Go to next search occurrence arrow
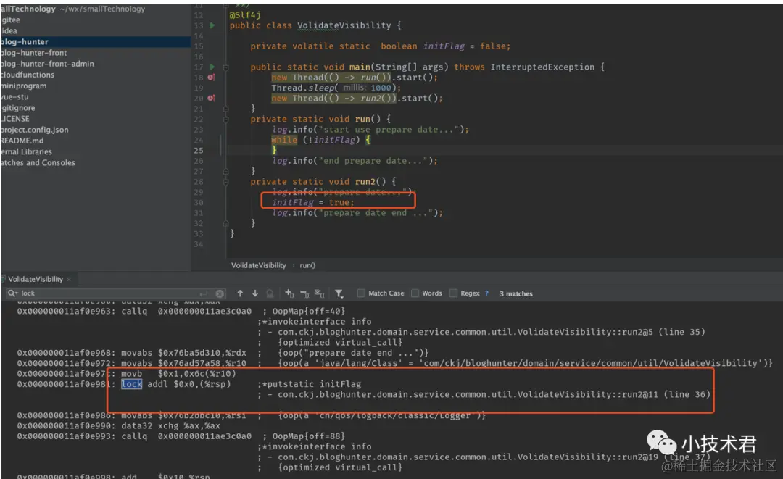783x479 pixels. tap(255, 293)
